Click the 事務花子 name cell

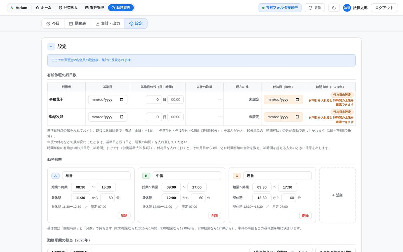[66, 100]
